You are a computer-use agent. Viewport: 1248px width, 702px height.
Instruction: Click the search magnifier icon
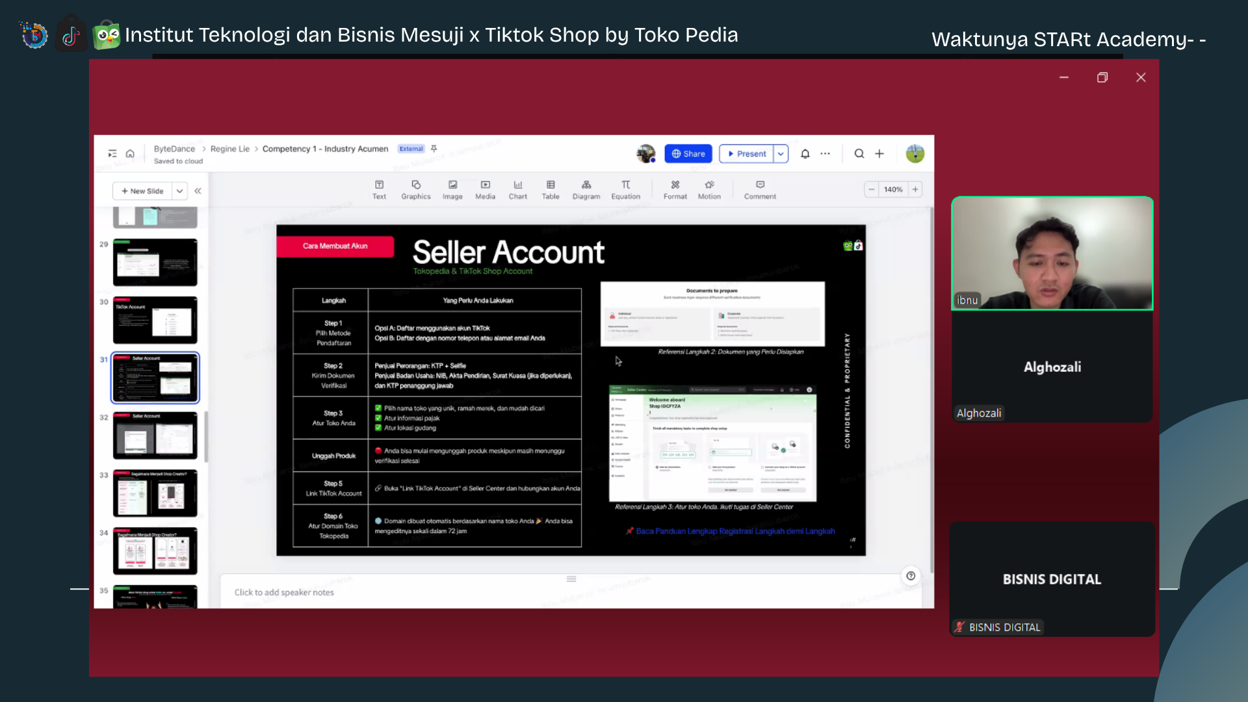(859, 154)
